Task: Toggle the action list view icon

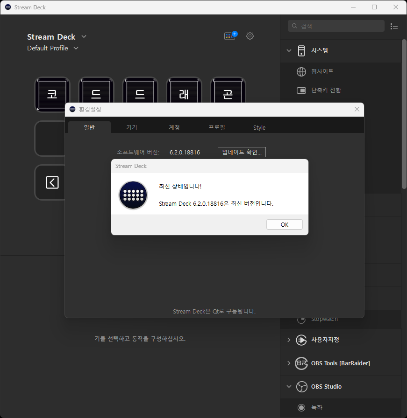Action: click(x=394, y=26)
